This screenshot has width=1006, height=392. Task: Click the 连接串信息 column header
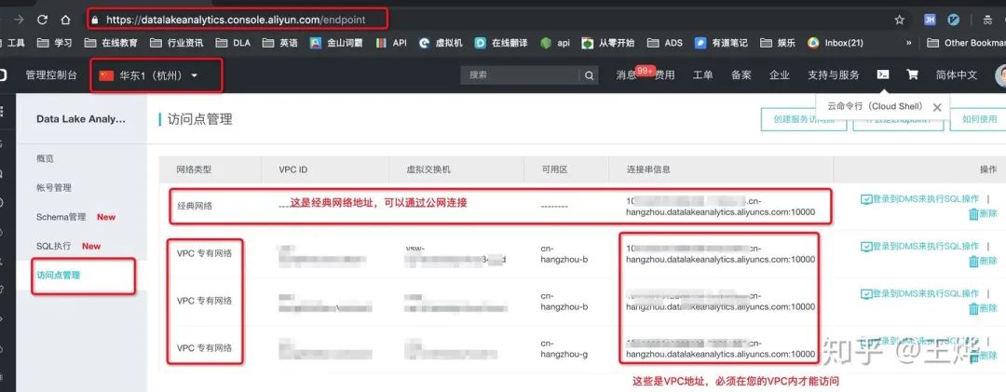[648, 170]
